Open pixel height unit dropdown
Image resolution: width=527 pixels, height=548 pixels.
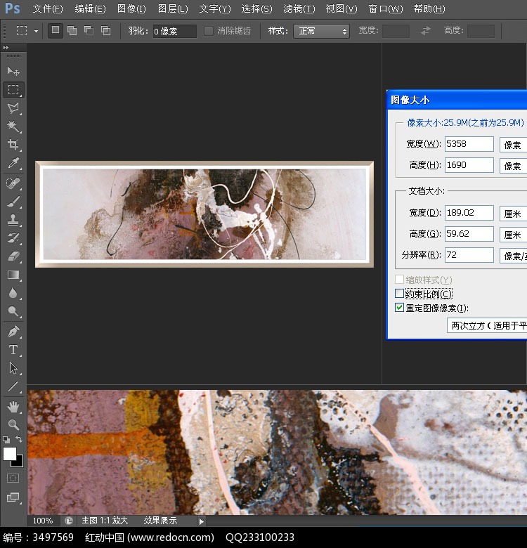tap(513, 165)
